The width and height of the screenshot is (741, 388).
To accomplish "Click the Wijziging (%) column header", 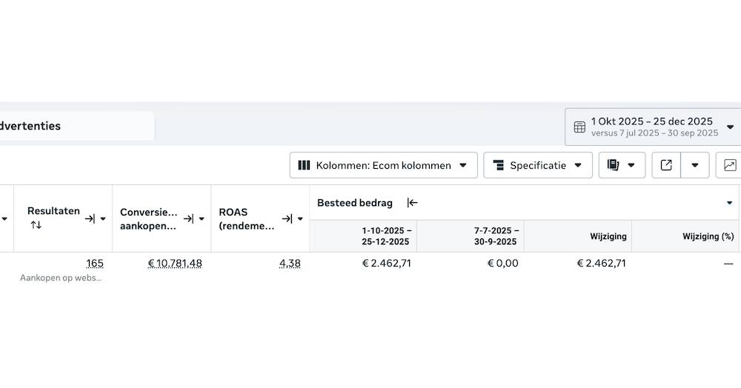I will (x=707, y=236).
